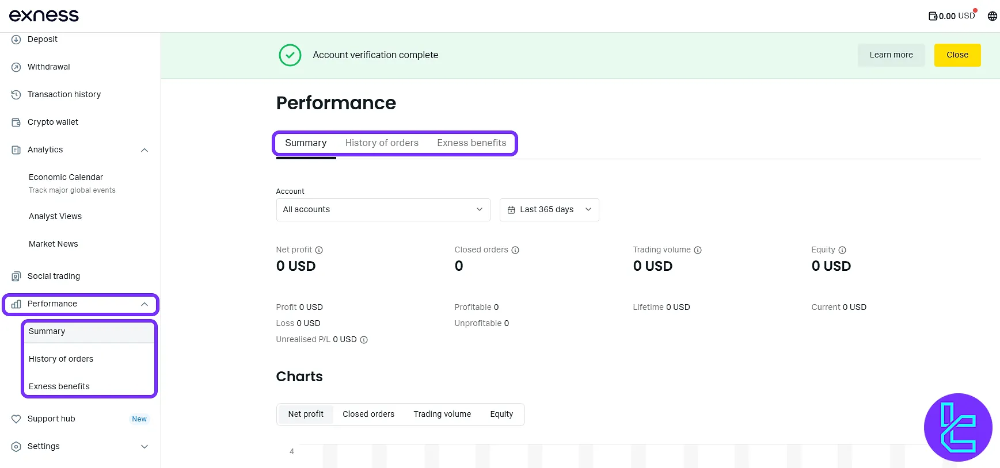1000x468 pixels.
Task: Open the language globe icon
Action: 993,16
